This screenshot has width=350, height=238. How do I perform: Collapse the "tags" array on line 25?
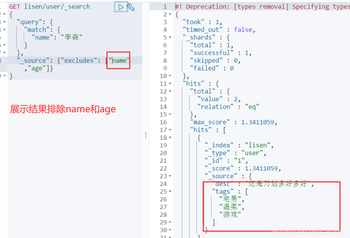(170, 191)
